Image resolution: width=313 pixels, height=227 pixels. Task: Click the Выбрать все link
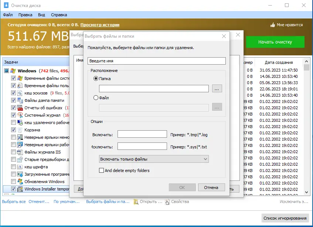click(14, 202)
